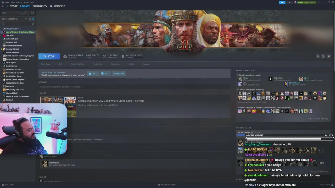Open the notifications bell
Screen dimensions: 335x188
point(289,2)
